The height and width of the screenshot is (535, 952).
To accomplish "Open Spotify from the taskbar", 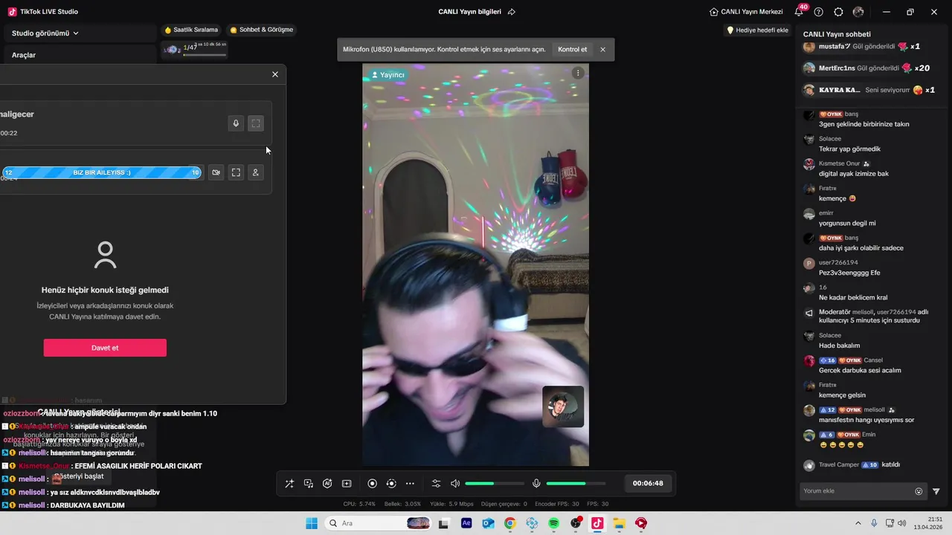I will (553, 523).
